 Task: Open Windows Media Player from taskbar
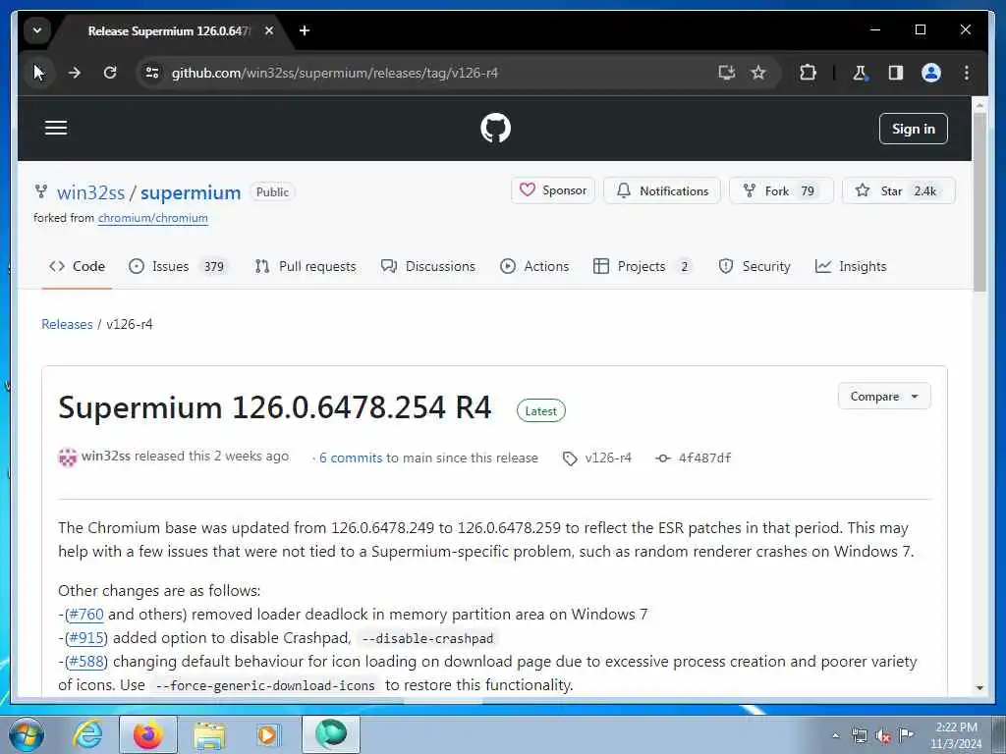click(267, 734)
